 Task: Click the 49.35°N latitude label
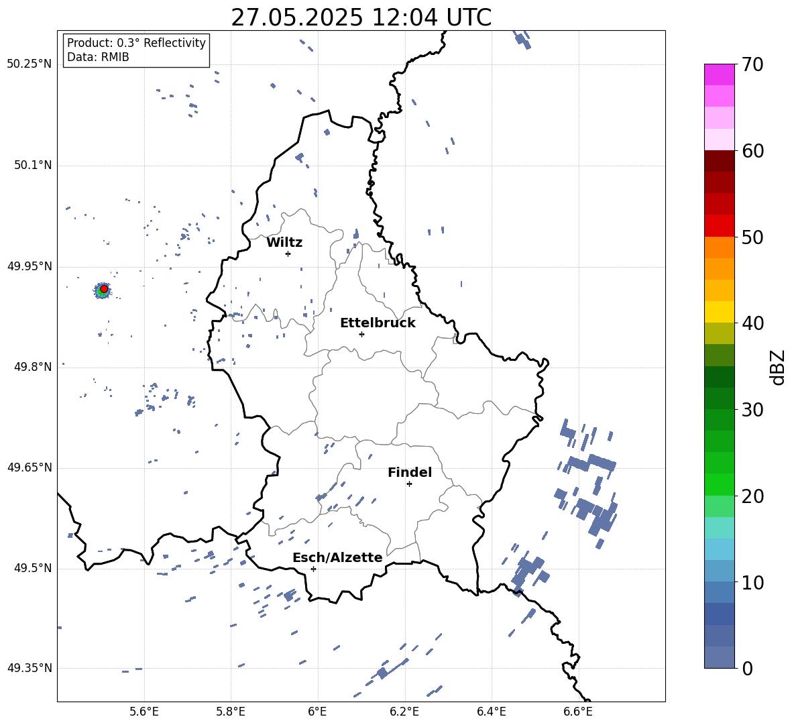click(30, 668)
